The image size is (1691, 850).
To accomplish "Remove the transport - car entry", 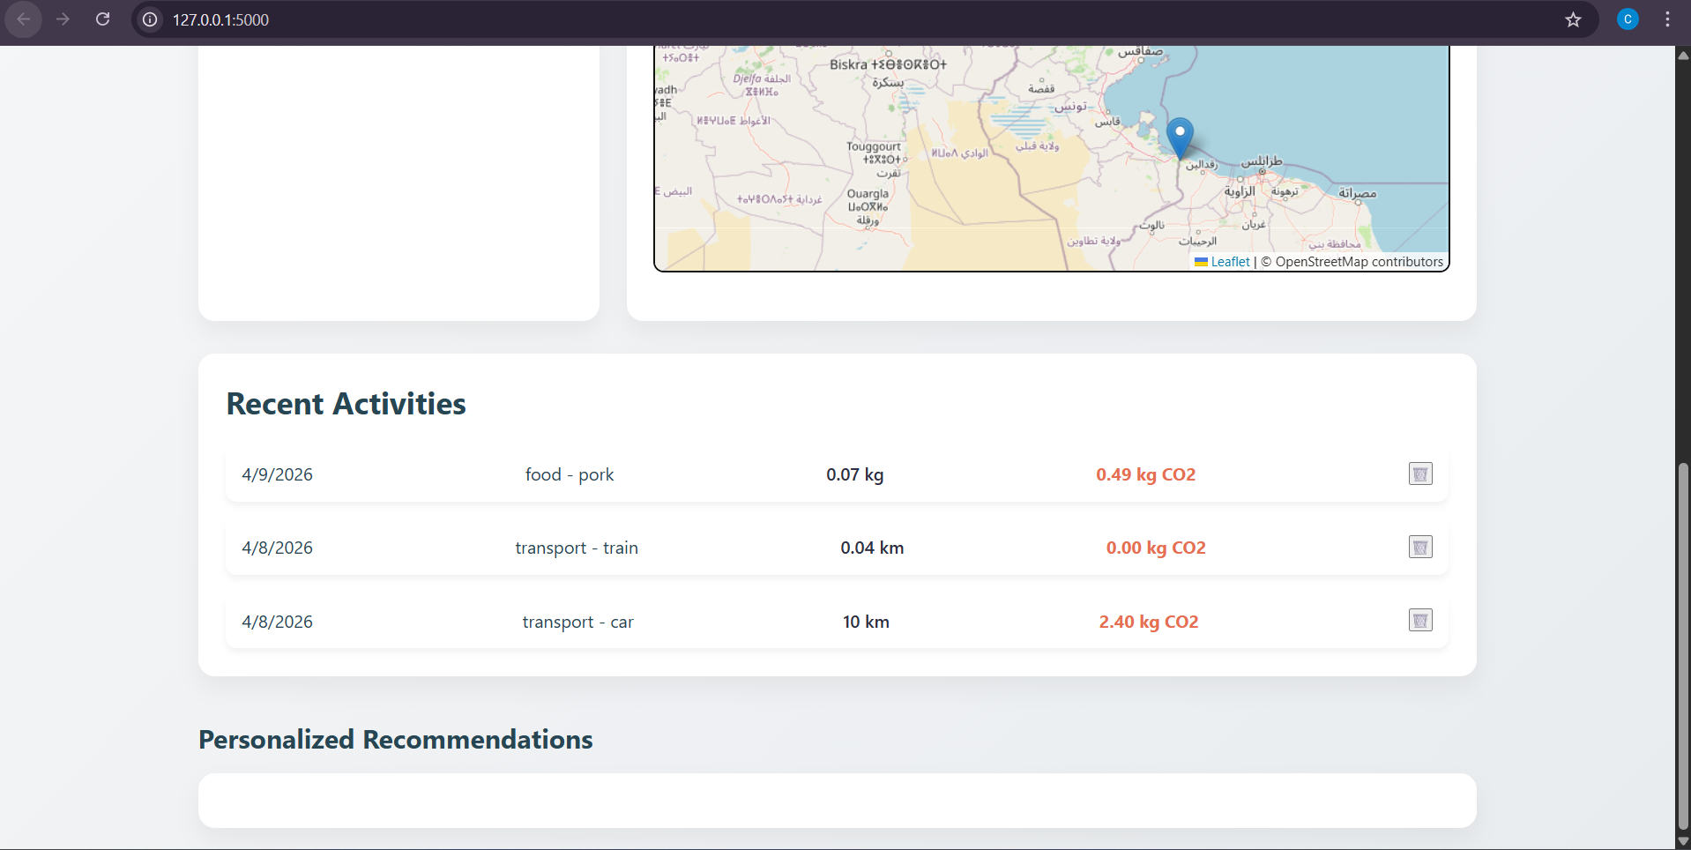I will (x=1419, y=621).
